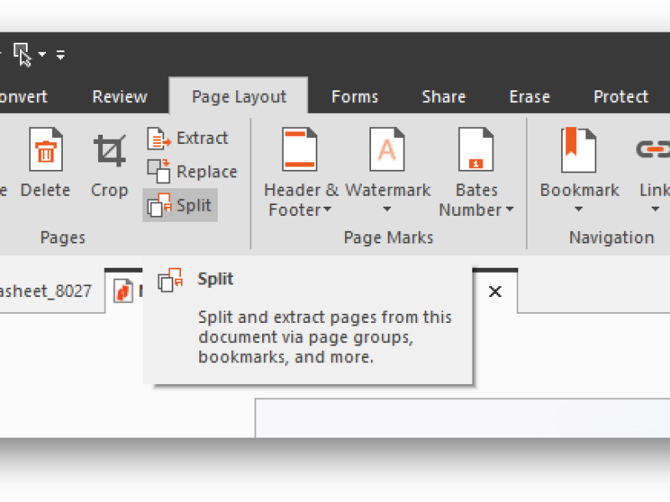Click the Bookmark ribbon icon
Image resolution: width=670 pixels, height=502 pixels.
(578, 151)
